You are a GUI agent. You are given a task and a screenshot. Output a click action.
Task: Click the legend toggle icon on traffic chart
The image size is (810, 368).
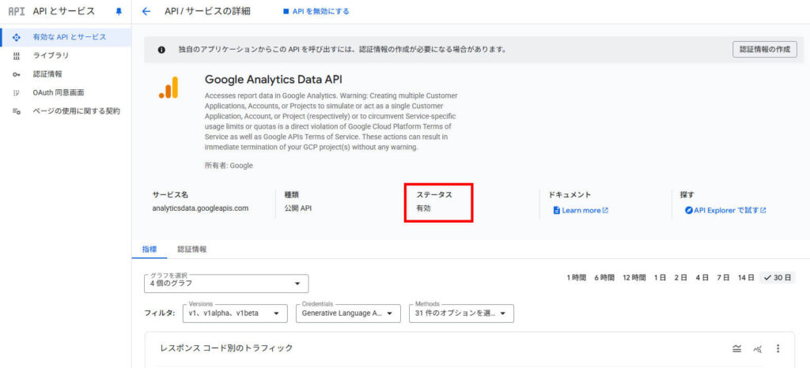pyautogui.click(x=736, y=349)
